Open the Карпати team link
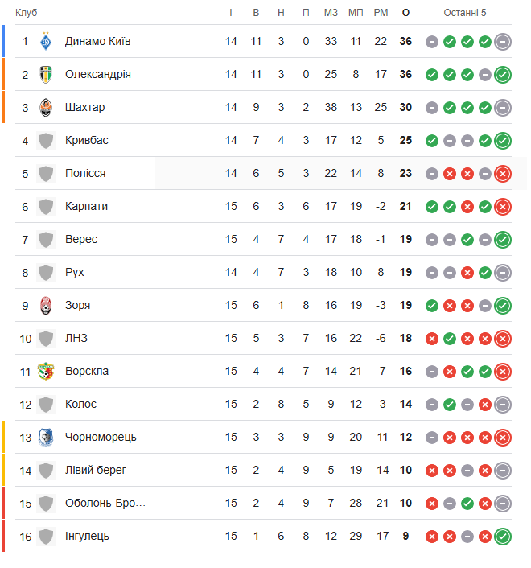Screen dimensions: 531x568 86,206
